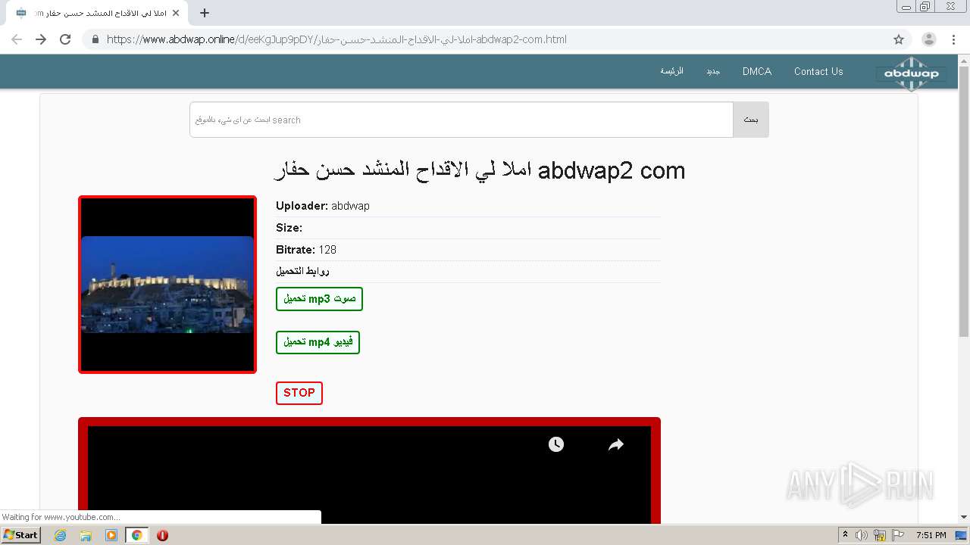Close the current browser tab

click(x=176, y=13)
